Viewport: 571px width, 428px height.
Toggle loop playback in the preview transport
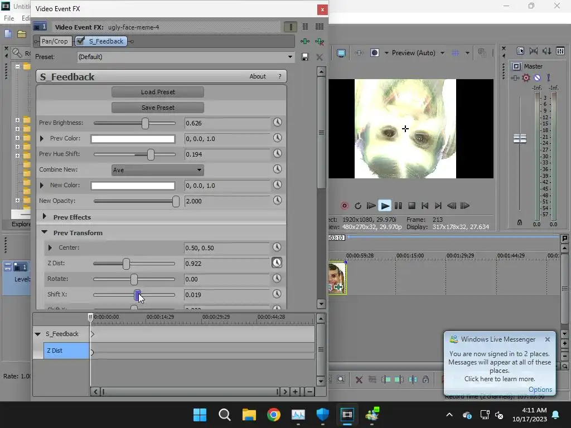[358, 206]
